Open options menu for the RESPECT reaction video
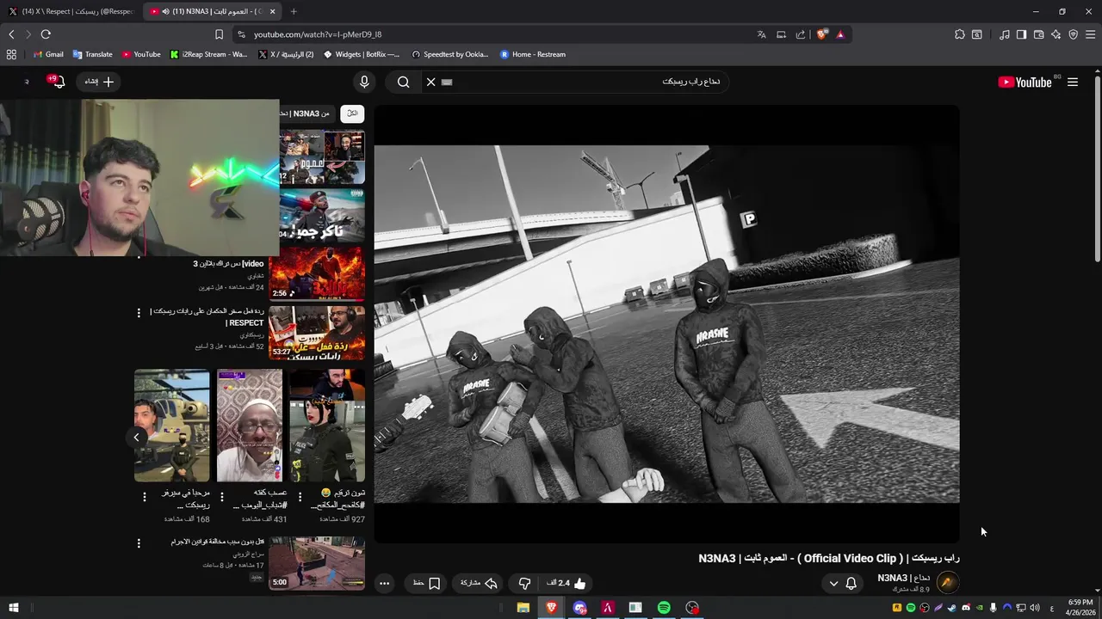 coord(139,313)
